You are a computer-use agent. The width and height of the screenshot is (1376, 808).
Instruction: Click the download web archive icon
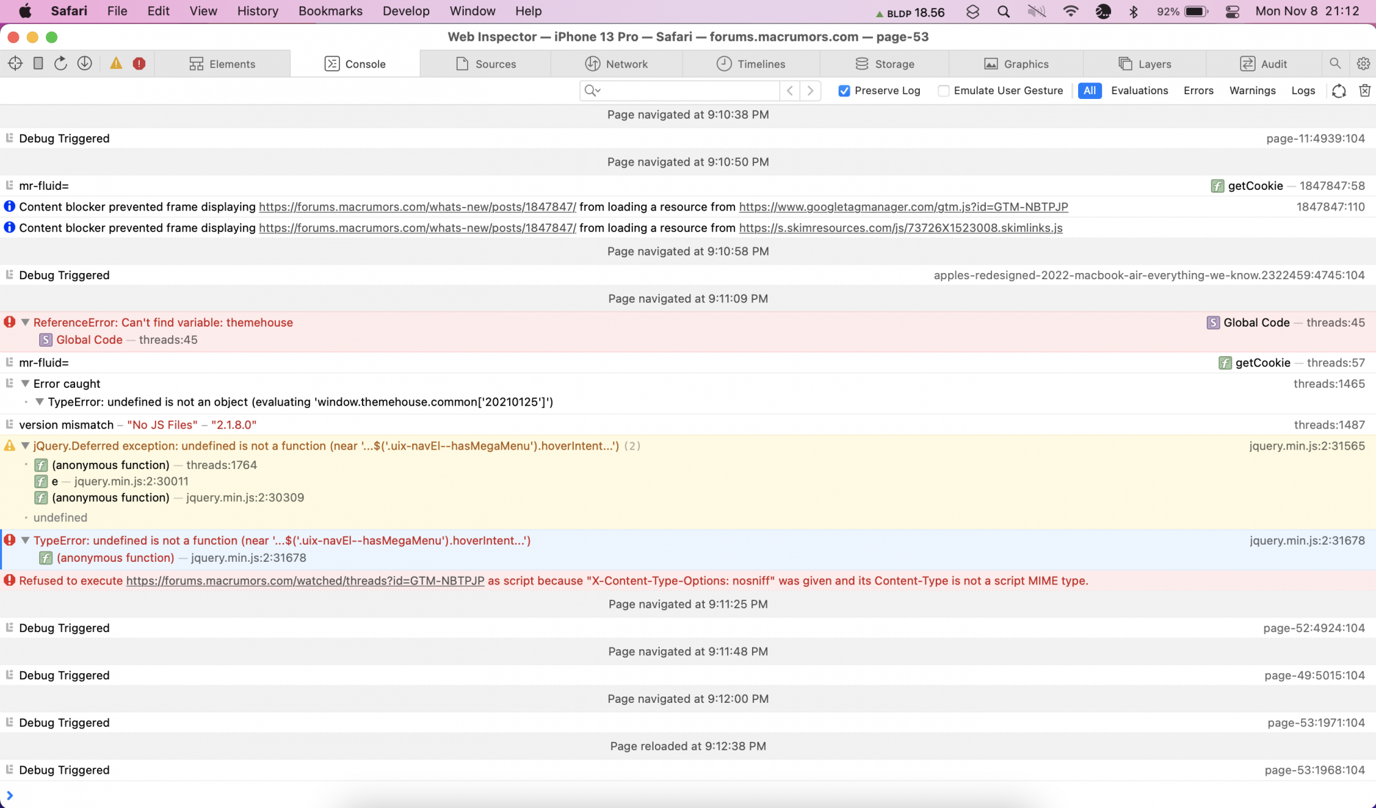(85, 63)
